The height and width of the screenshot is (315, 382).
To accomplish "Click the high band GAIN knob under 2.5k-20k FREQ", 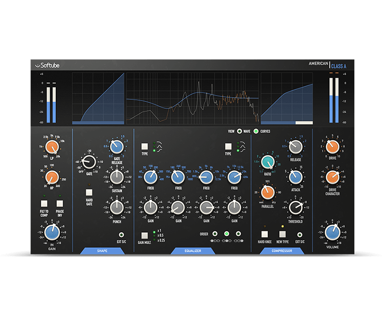I will (234, 208).
